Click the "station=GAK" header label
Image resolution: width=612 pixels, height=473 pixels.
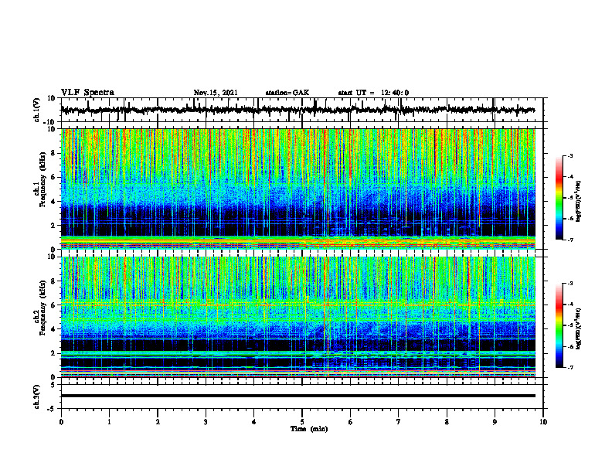(x=287, y=93)
